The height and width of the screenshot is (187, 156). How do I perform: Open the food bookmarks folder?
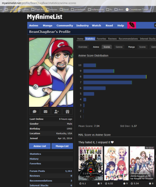pos(64,9)
